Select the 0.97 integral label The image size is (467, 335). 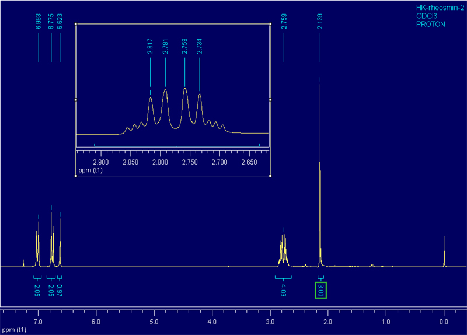pos(60,289)
